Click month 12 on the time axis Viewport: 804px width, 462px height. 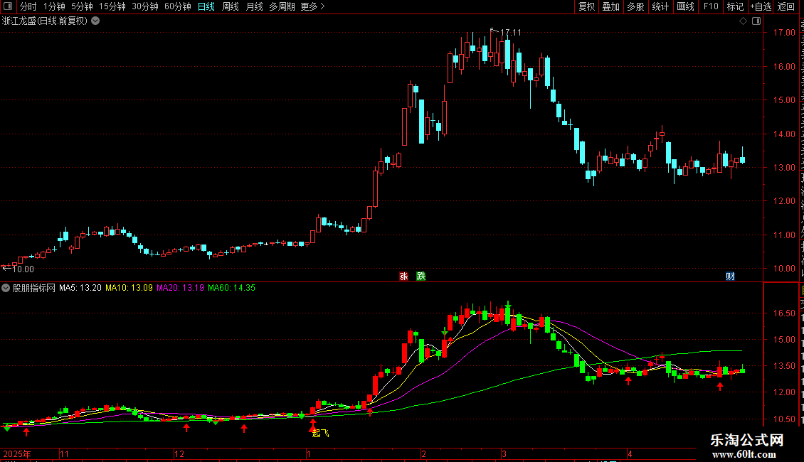tap(179, 453)
